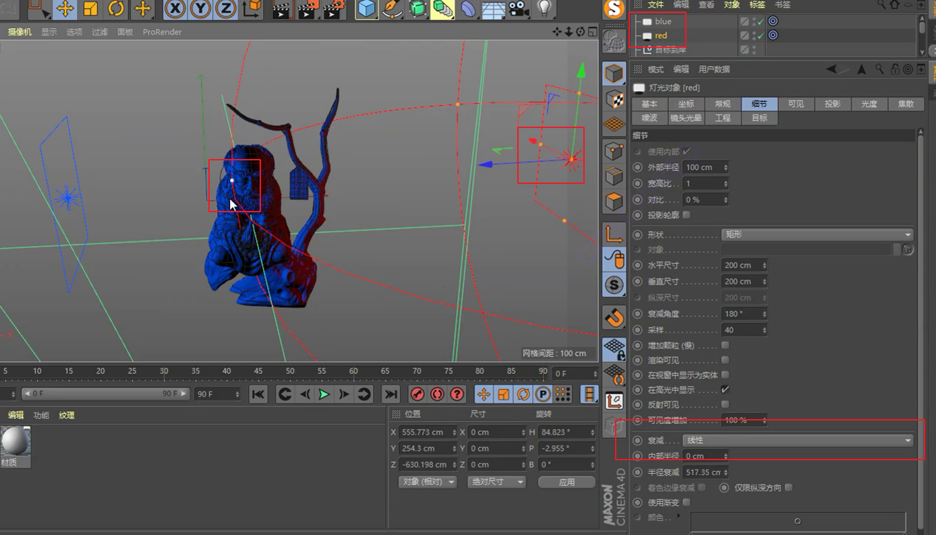936x535 pixels.
Task: Open the 形状 dropdown showing 矩形
Action: tap(817, 234)
